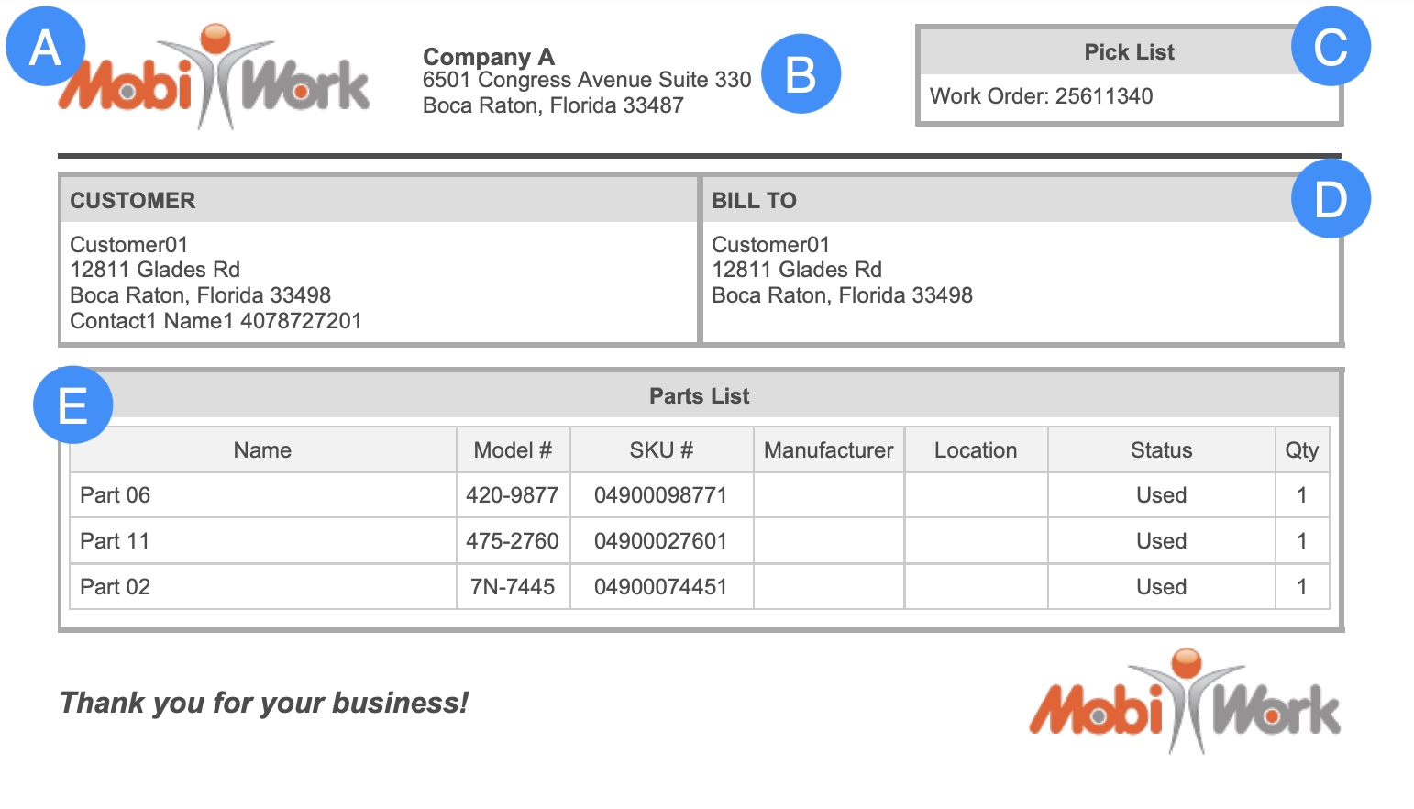Screen dimensions: 1414x809
Task: Click the blue circle marker E
Action: pyautogui.click(x=72, y=404)
